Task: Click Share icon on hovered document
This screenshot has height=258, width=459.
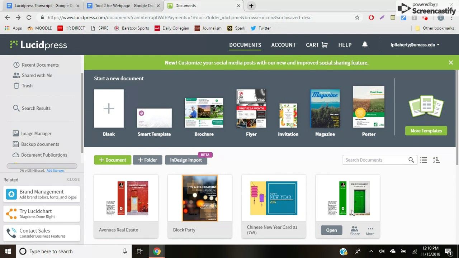Action: [355, 230]
